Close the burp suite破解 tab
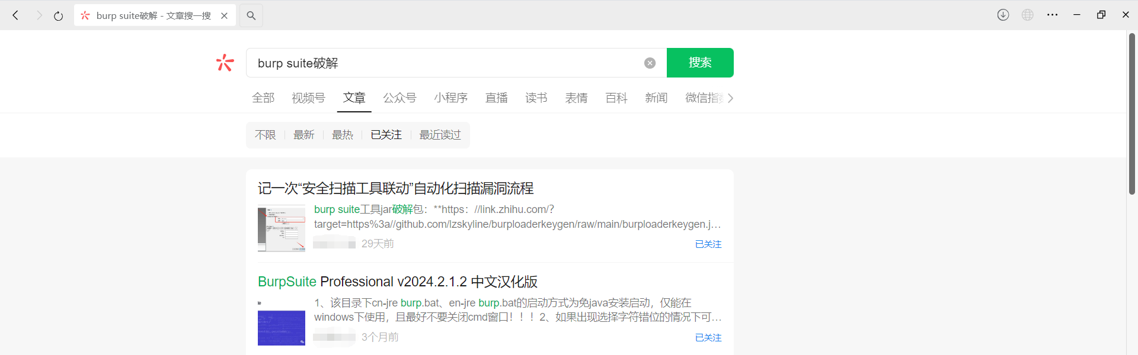This screenshot has height=355, width=1138. click(225, 16)
